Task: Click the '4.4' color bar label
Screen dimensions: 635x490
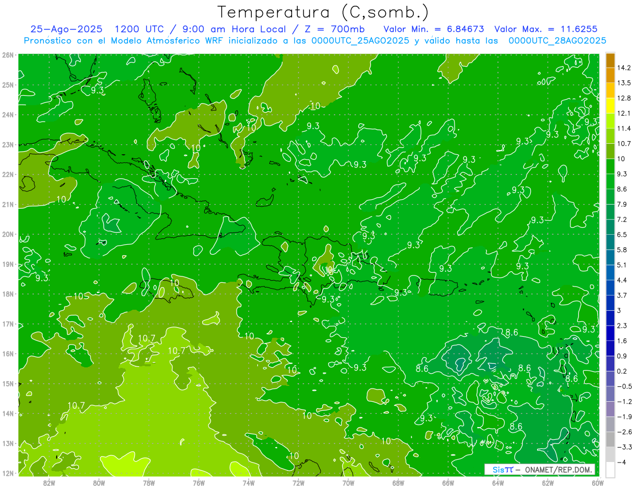Action: click(x=621, y=280)
